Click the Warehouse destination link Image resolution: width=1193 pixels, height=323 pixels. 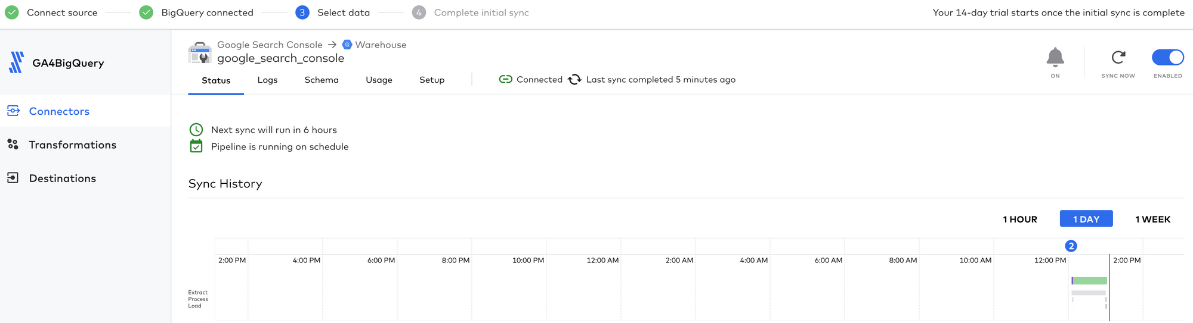(x=381, y=45)
